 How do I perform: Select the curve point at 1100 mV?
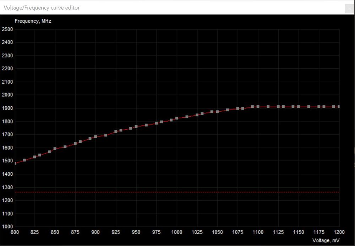pos(258,107)
